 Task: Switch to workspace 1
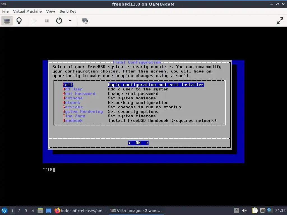click(12, 211)
